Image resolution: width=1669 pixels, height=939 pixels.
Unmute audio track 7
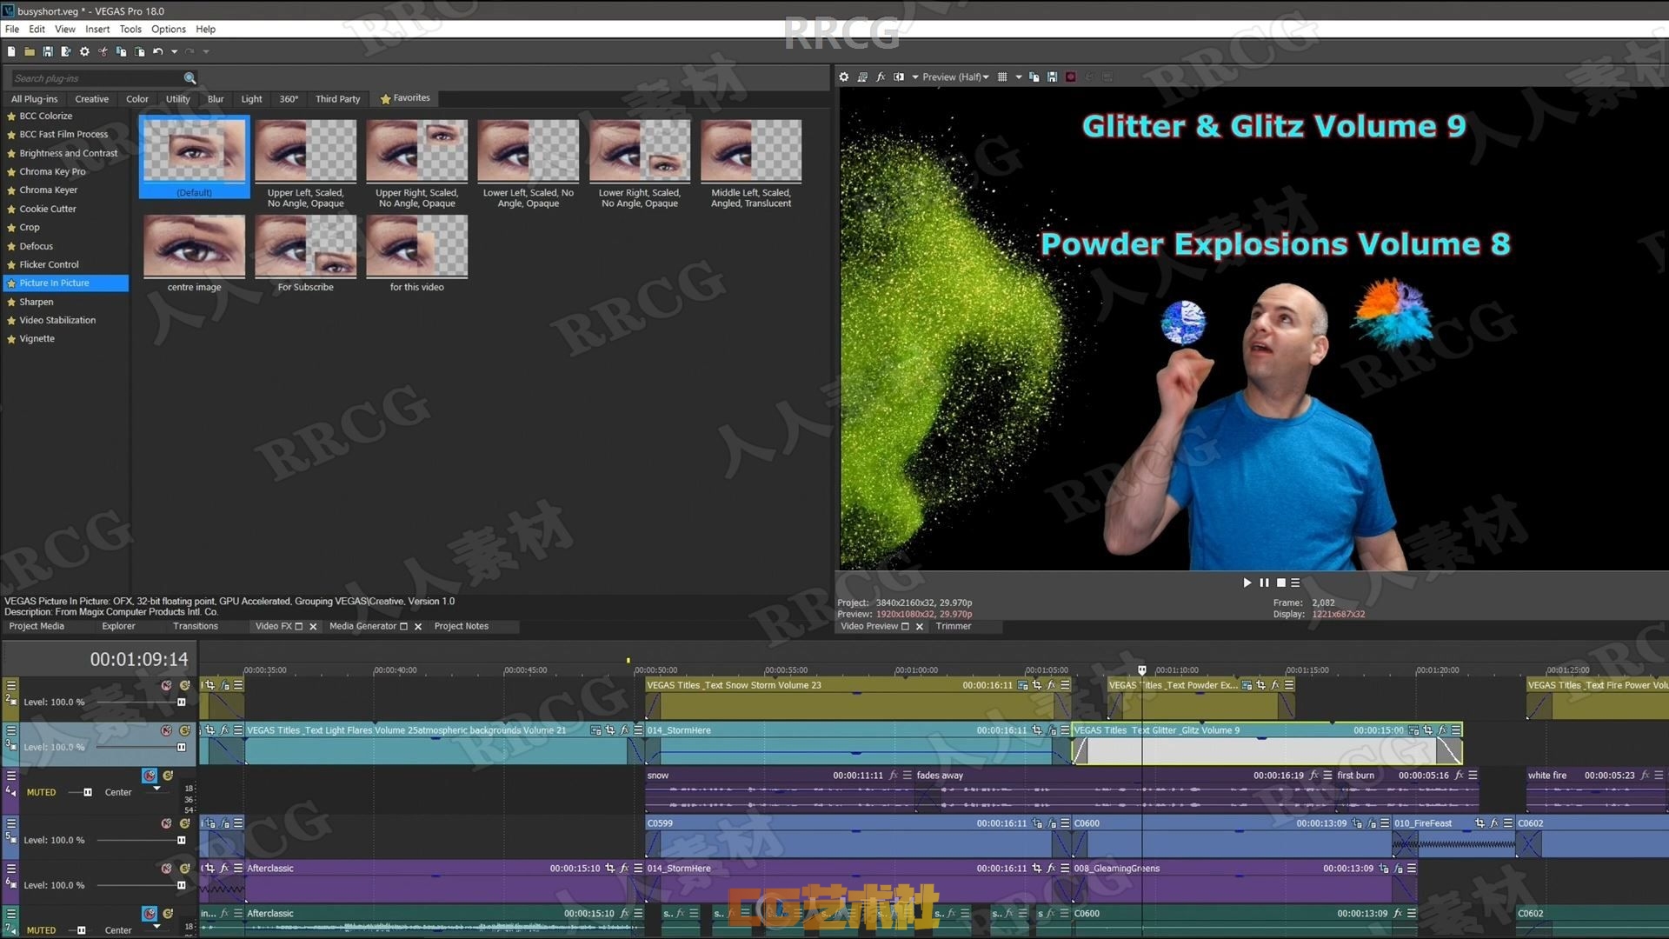point(150,914)
